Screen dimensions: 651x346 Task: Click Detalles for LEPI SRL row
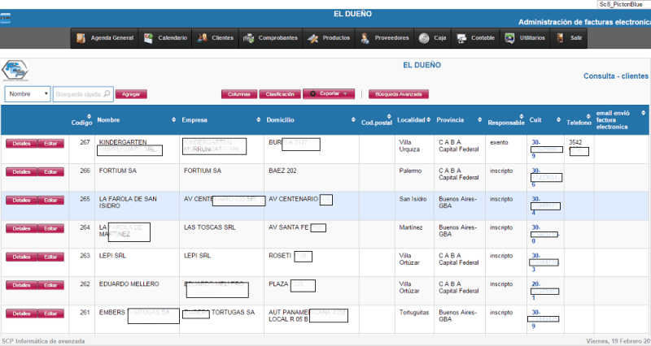click(x=22, y=257)
